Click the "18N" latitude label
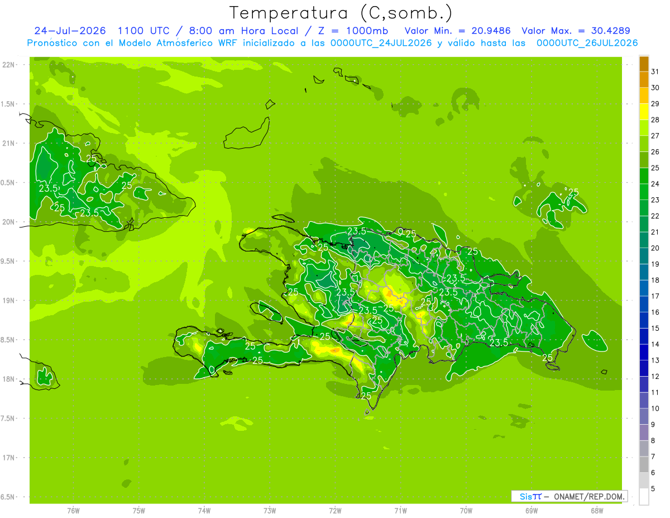This screenshot has width=670, height=518. [9, 379]
